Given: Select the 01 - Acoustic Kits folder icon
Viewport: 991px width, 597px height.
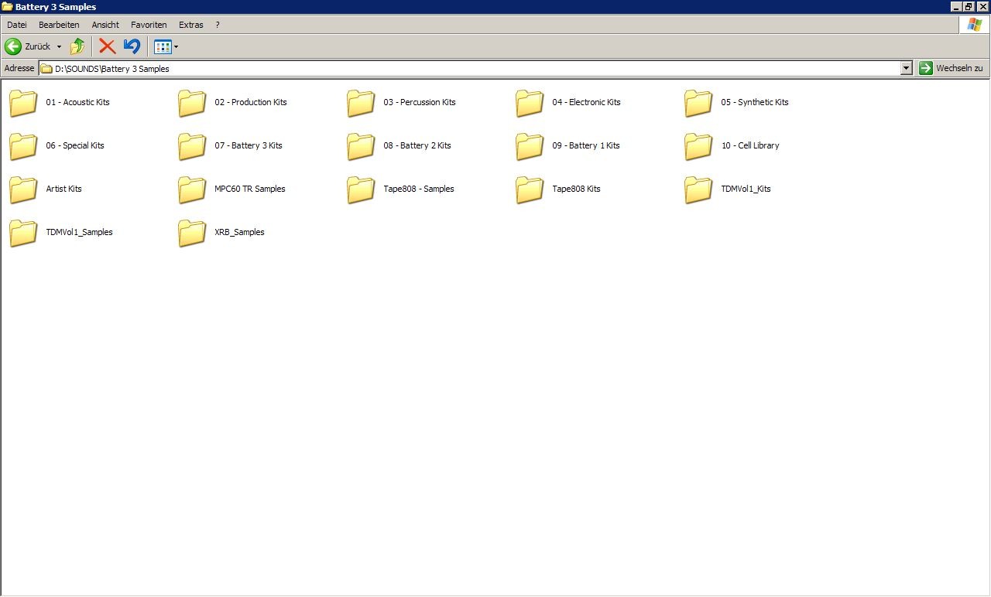Looking at the screenshot, I should [23, 102].
